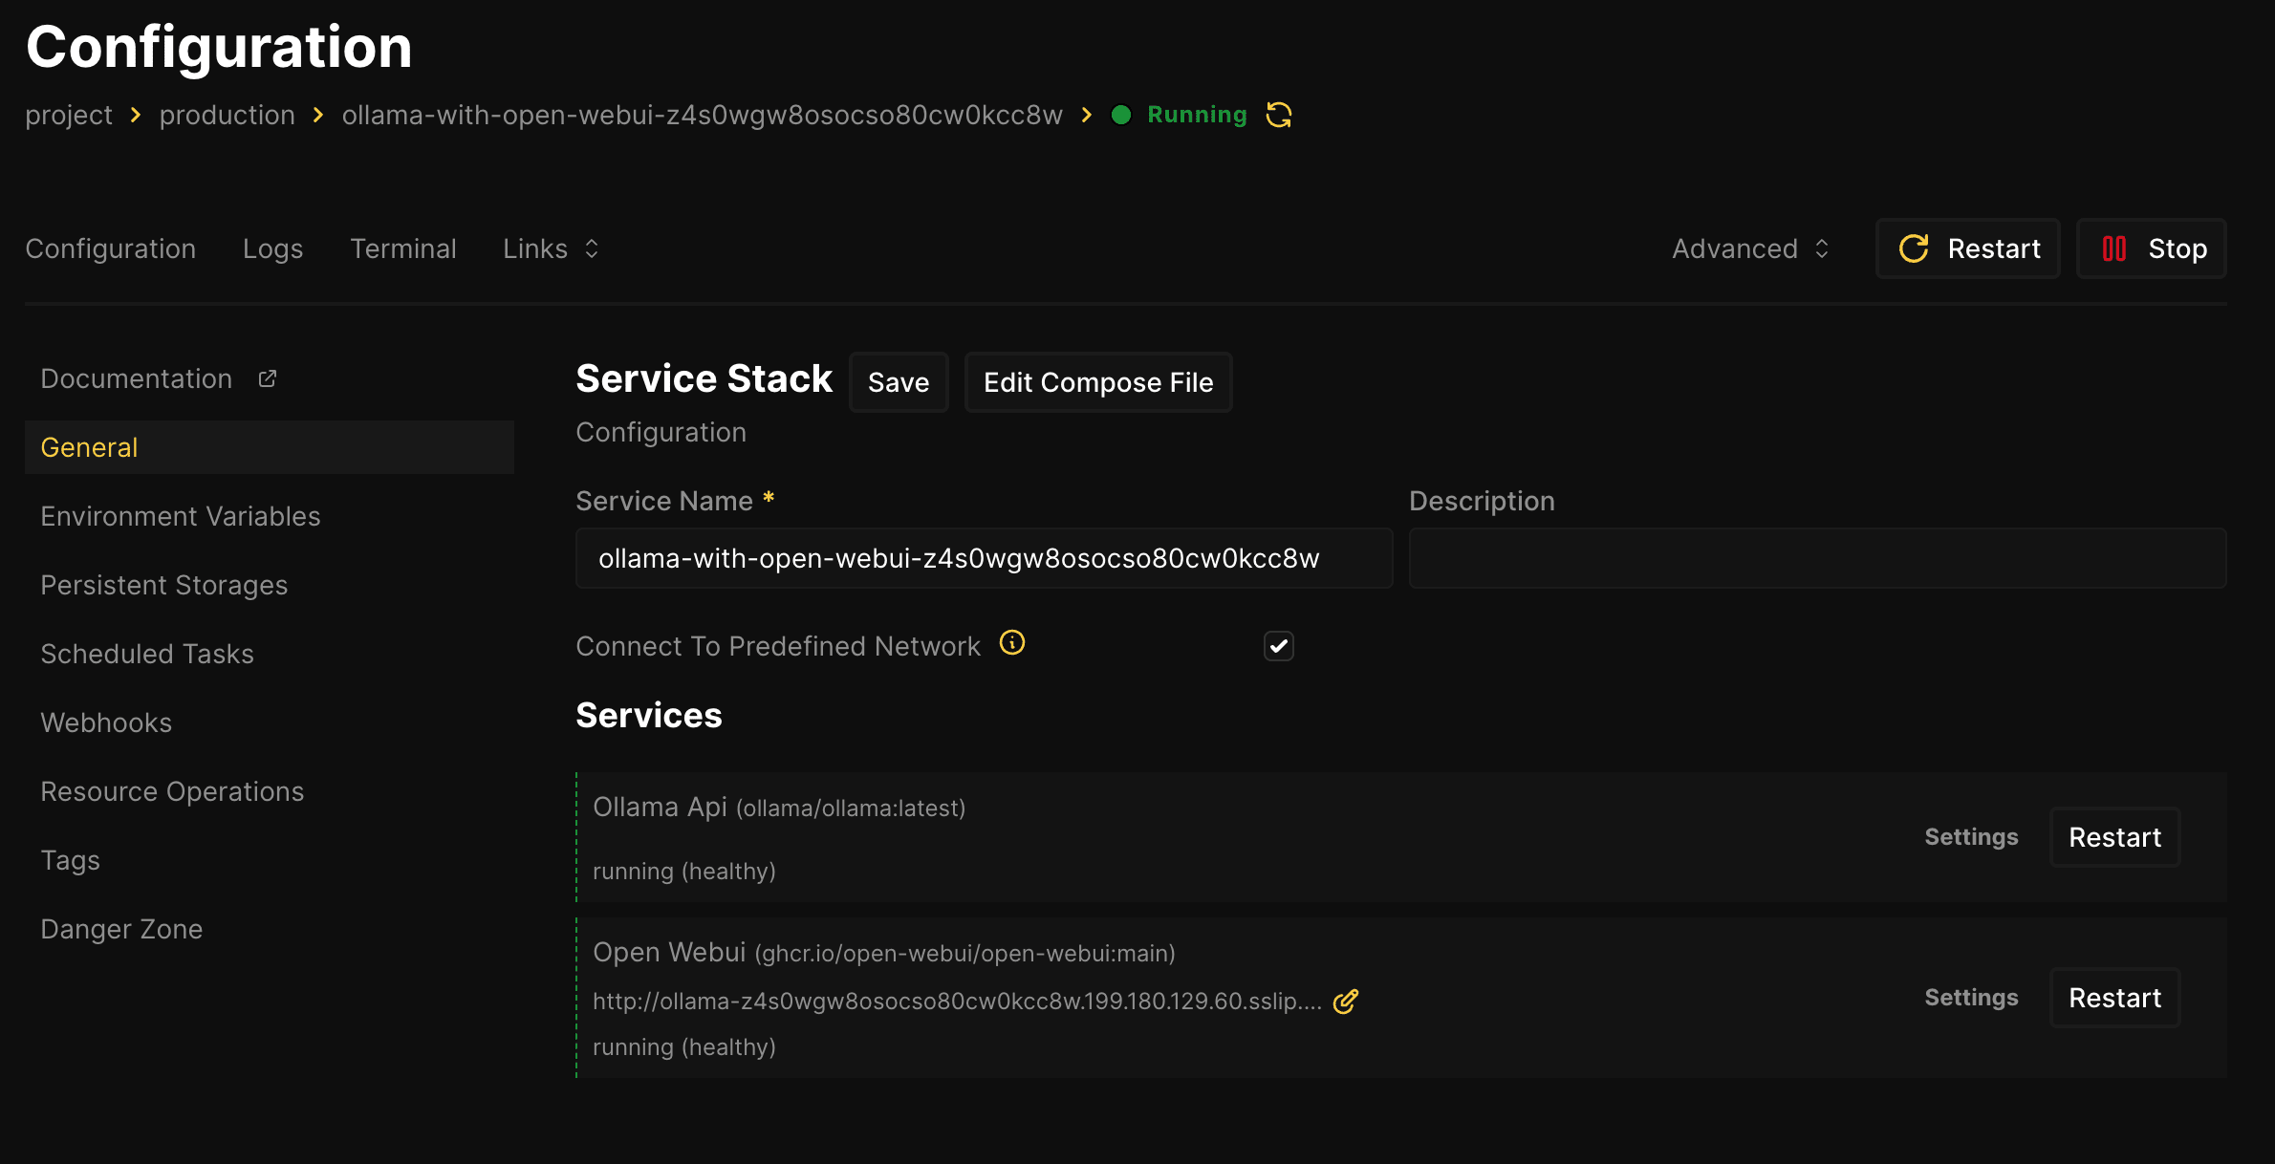Expand the Links dropdown
Screen dimensions: 2275x1164
(551, 248)
